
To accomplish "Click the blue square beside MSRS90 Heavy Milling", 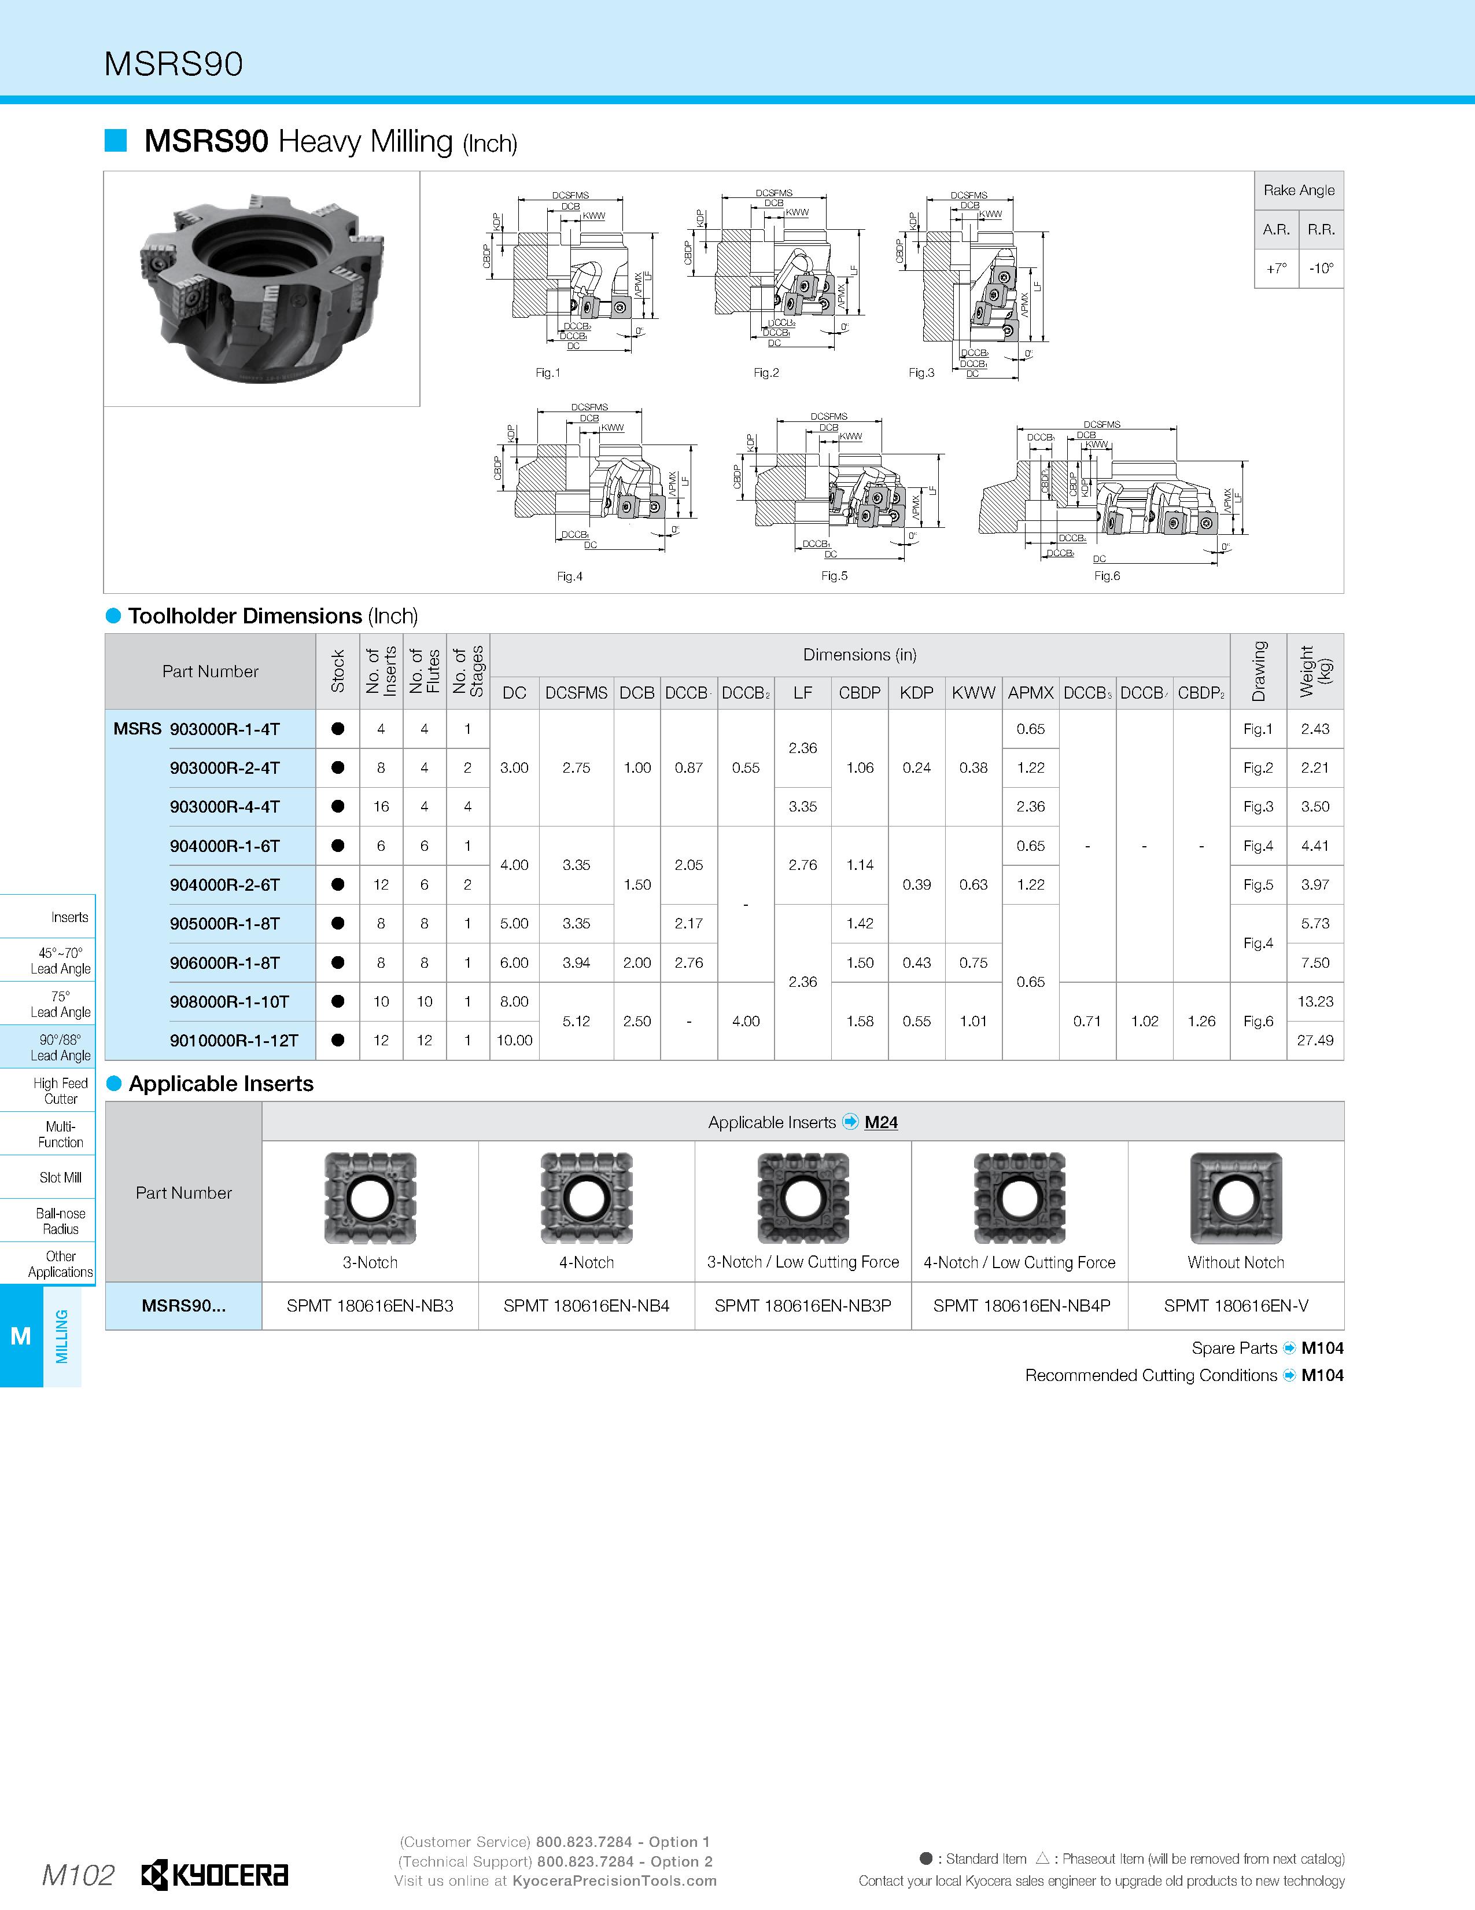I will pyautogui.click(x=116, y=140).
